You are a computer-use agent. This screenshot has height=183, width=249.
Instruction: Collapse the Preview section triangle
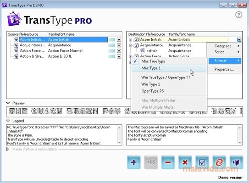(x=8, y=103)
